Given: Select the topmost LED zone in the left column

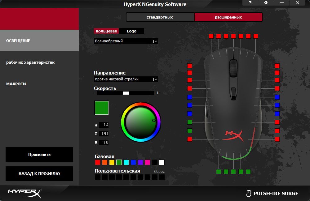Looking at the screenshot, I should (x=190, y=66).
